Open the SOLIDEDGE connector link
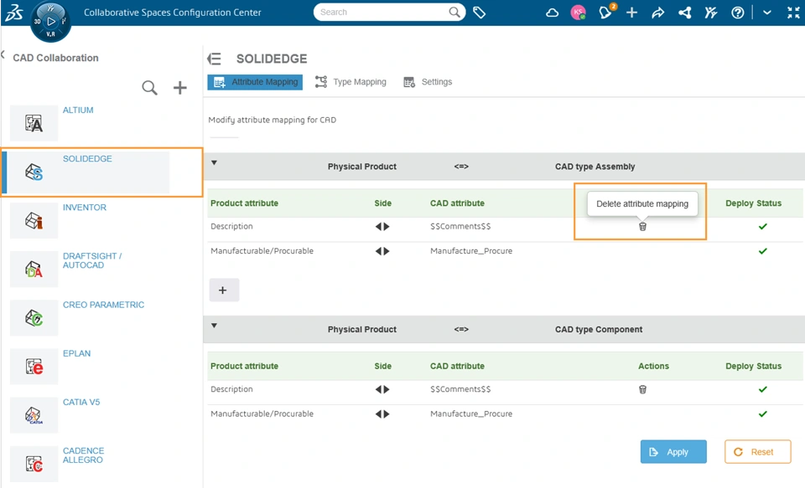Screen dimensions: 805x488 click(87, 159)
